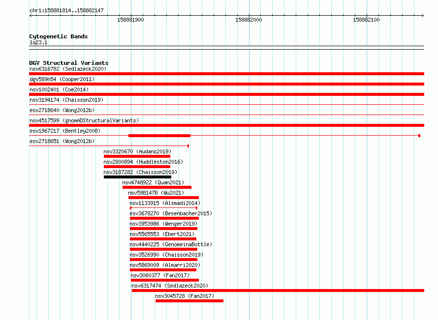Click the left arrow of the ruler
This screenshot has width=438, height=320.
(31, 15)
